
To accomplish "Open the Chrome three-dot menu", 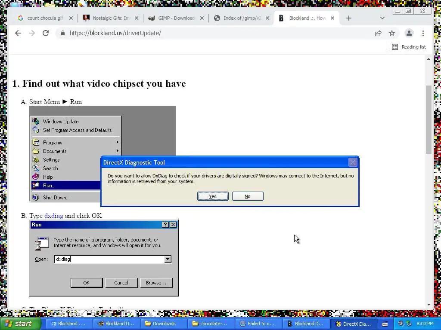I will coord(423,33).
